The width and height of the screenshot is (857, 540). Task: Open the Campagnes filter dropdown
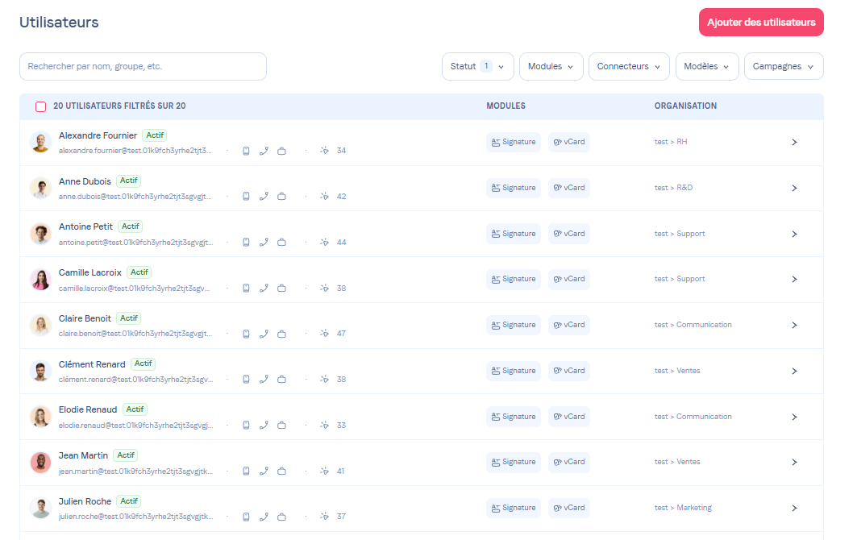(783, 66)
